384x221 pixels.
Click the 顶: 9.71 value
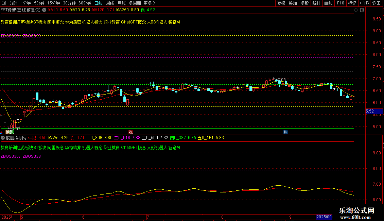coord(77,138)
